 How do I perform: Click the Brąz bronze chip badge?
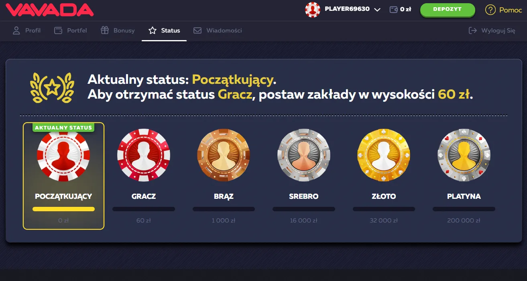point(224,155)
